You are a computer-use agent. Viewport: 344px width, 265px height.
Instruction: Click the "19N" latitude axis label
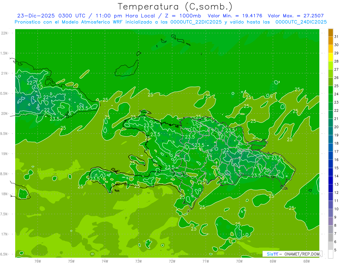coord(4,154)
